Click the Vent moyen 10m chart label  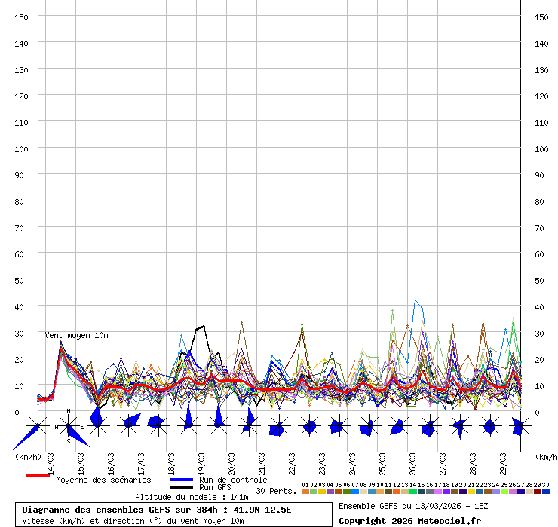click(x=76, y=335)
